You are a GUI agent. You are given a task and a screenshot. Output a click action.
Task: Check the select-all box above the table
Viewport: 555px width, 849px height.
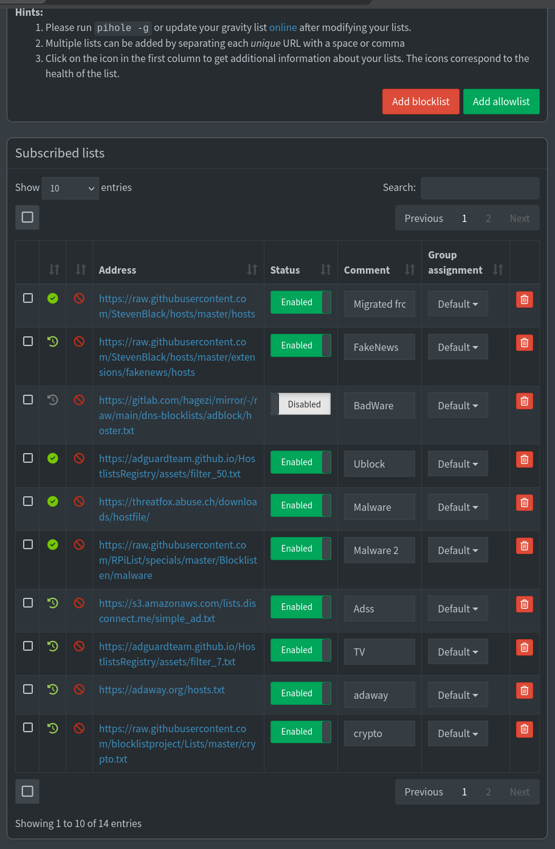27,217
